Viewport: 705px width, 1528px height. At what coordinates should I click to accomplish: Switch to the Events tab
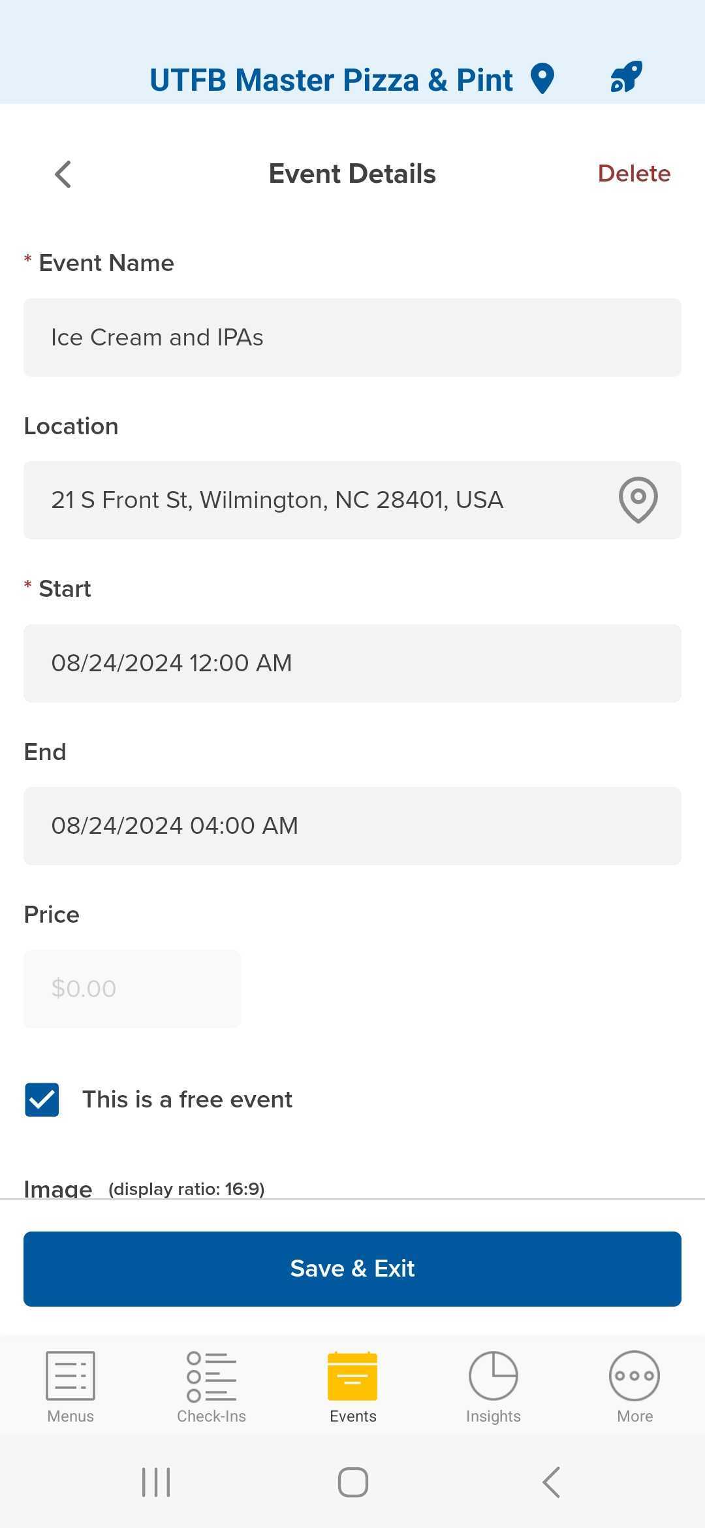pyautogui.click(x=352, y=1387)
